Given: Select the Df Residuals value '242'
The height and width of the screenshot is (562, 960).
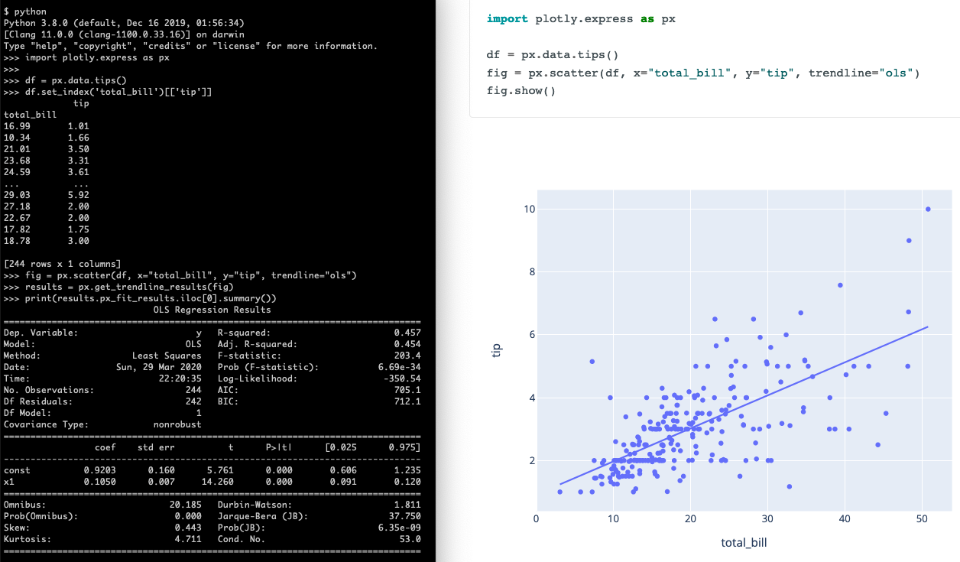Looking at the screenshot, I should 193,401.
